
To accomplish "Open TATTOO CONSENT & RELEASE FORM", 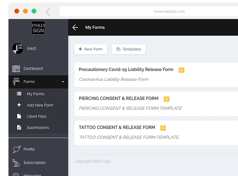I will coord(117,127).
